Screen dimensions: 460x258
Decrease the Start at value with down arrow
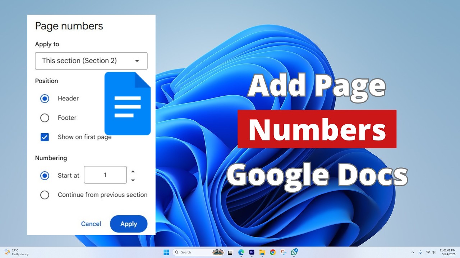click(x=133, y=180)
